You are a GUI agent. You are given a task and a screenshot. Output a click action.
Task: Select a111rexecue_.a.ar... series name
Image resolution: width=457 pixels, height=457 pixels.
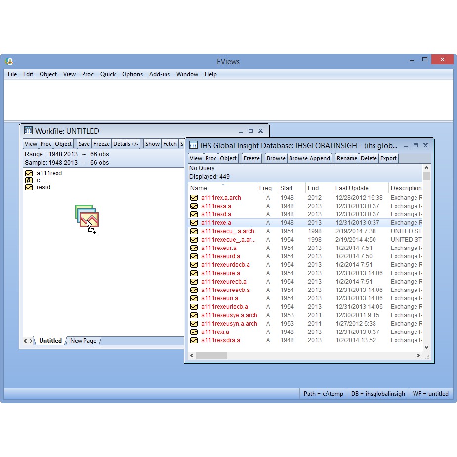click(228, 240)
